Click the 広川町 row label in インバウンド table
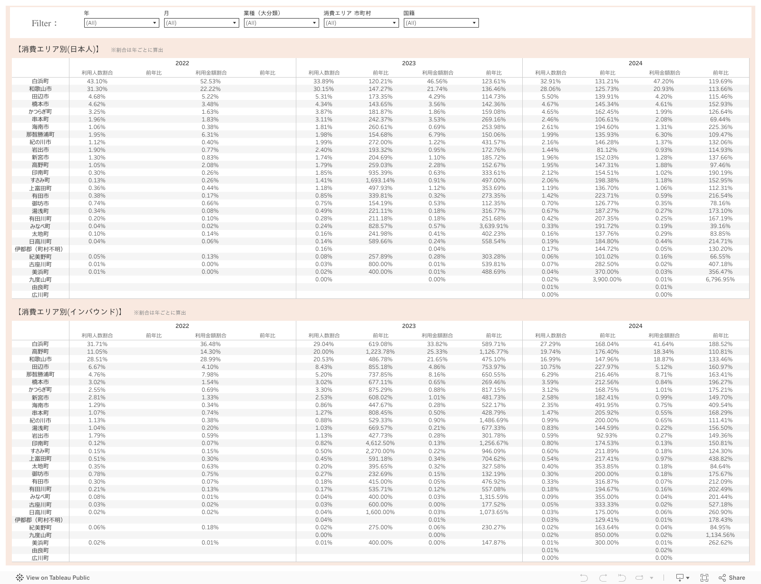The image size is (761, 584). [40, 558]
